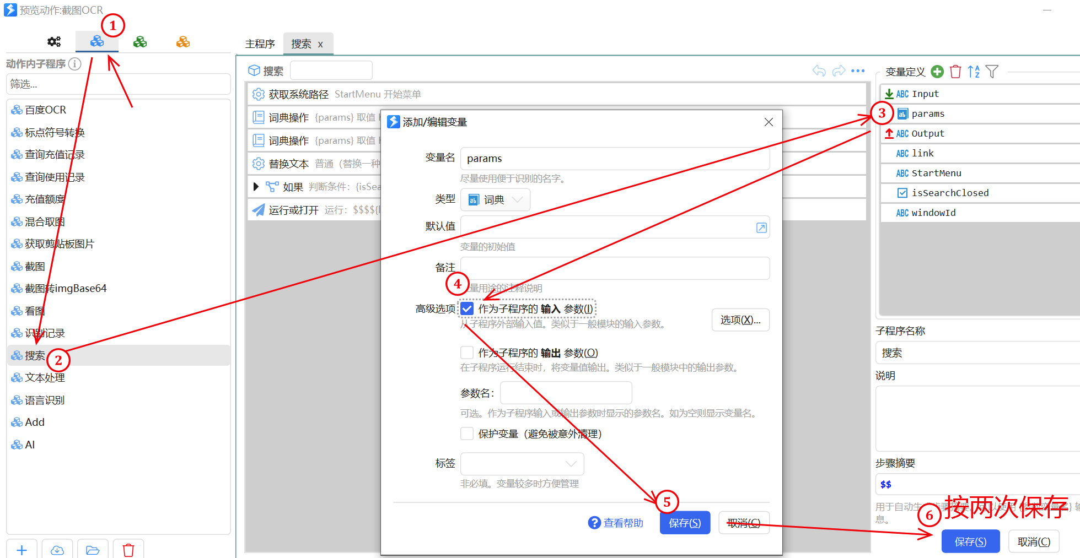Screen dimensions: 1080x558
Task: Select the params variable
Action: 980,113
